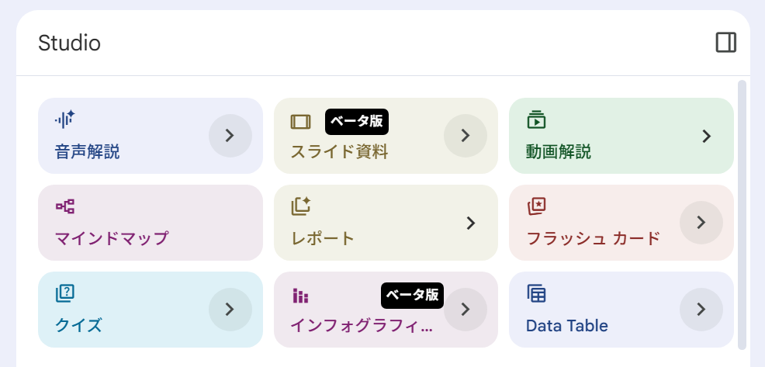The height and width of the screenshot is (367, 765).
Task: Click the flashcard star icon
Action: [536, 206]
